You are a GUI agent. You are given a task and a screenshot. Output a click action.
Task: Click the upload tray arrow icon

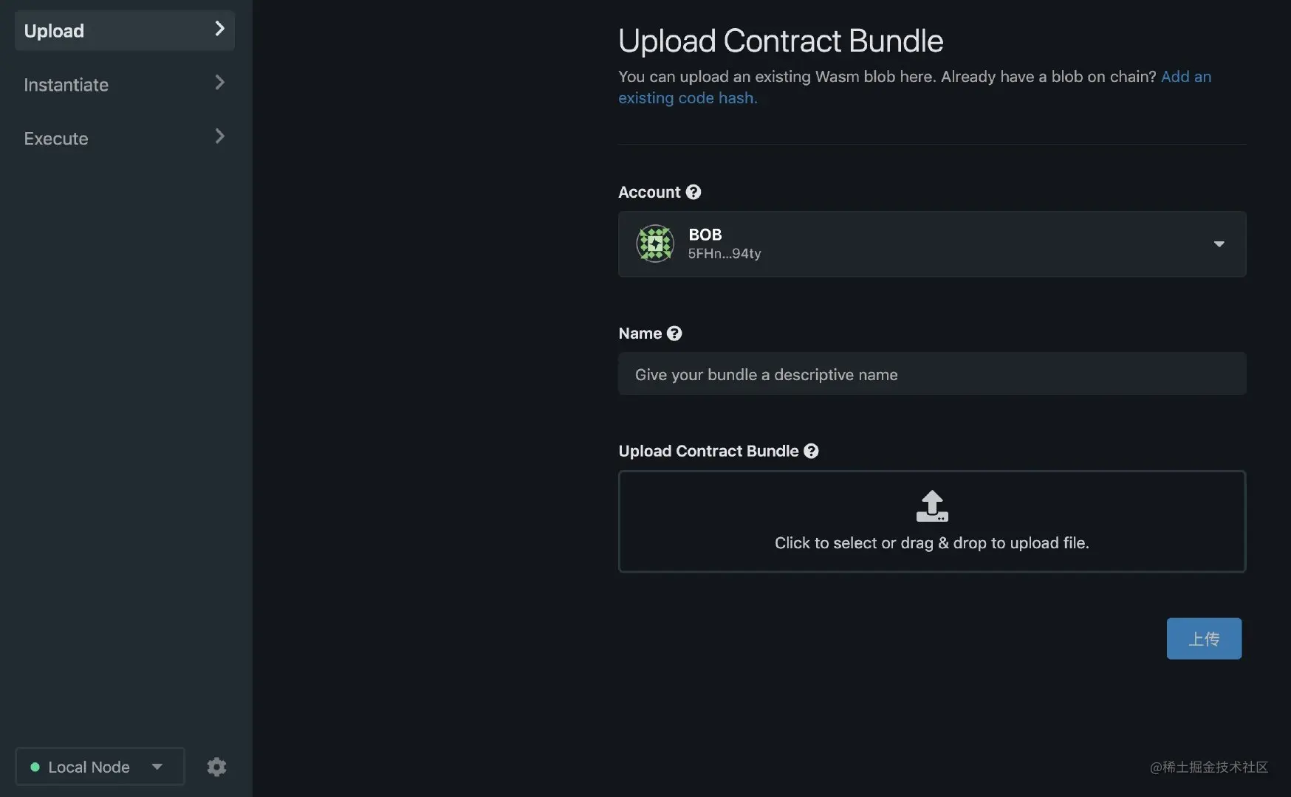pos(932,506)
